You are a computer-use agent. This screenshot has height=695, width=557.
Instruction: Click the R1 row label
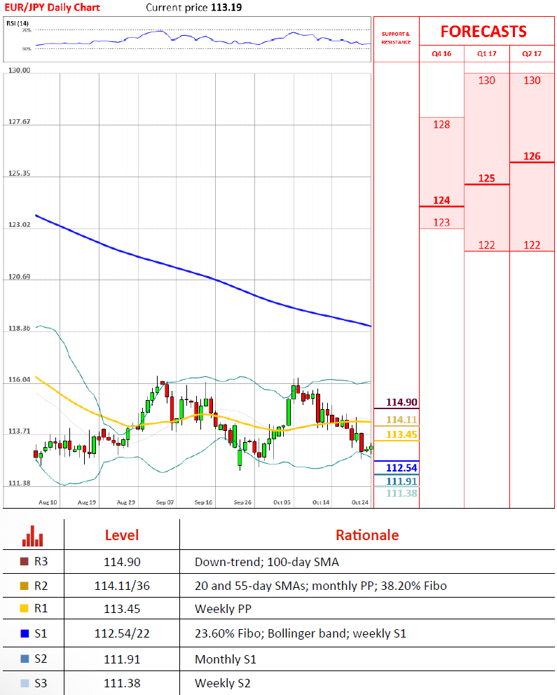[41, 609]
